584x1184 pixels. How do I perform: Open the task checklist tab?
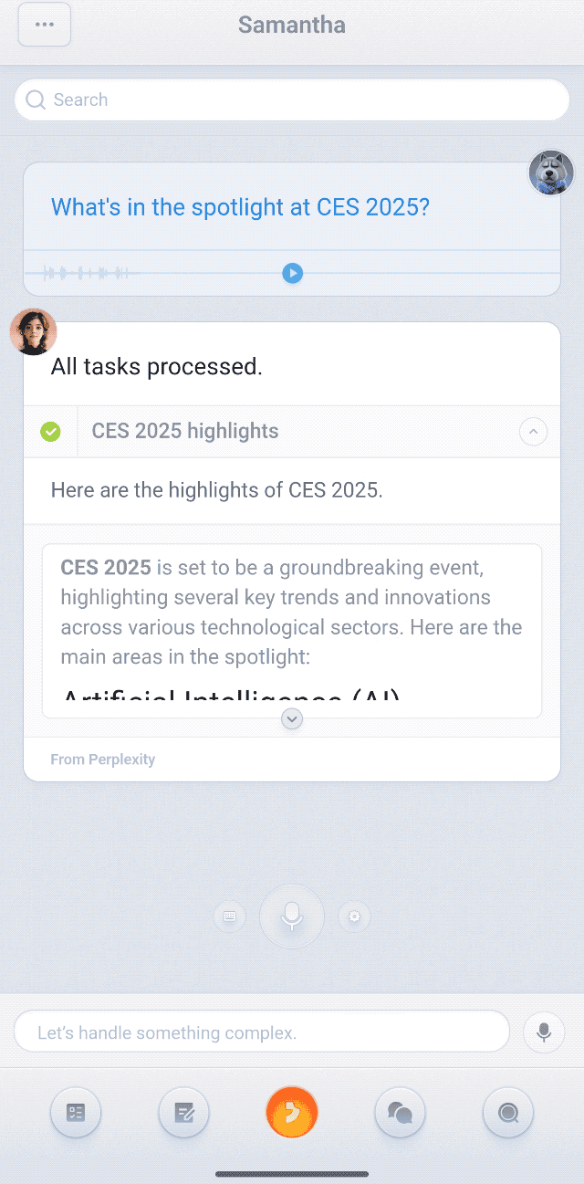tap(76, 1113)
